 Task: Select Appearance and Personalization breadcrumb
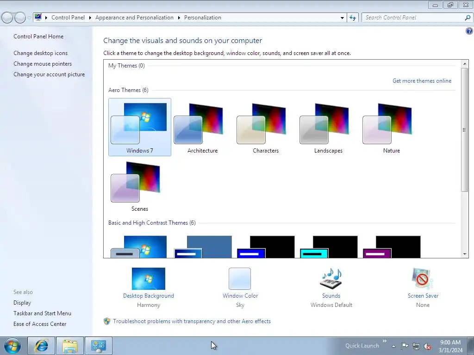tap(134, 18)
